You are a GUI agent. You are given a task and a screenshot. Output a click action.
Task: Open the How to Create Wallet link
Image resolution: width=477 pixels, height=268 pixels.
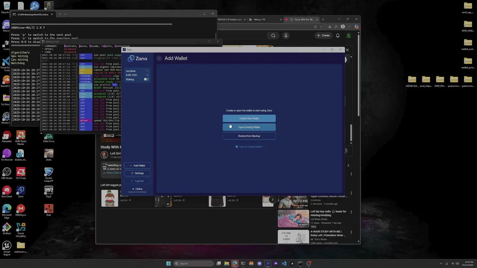click(249, 147)
